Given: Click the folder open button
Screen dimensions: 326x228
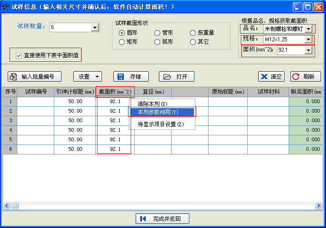Looking at the screenshot, I should 173,76.
